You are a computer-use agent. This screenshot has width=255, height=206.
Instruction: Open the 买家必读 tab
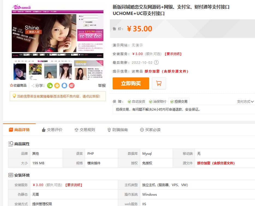click(x=150, y=130)
